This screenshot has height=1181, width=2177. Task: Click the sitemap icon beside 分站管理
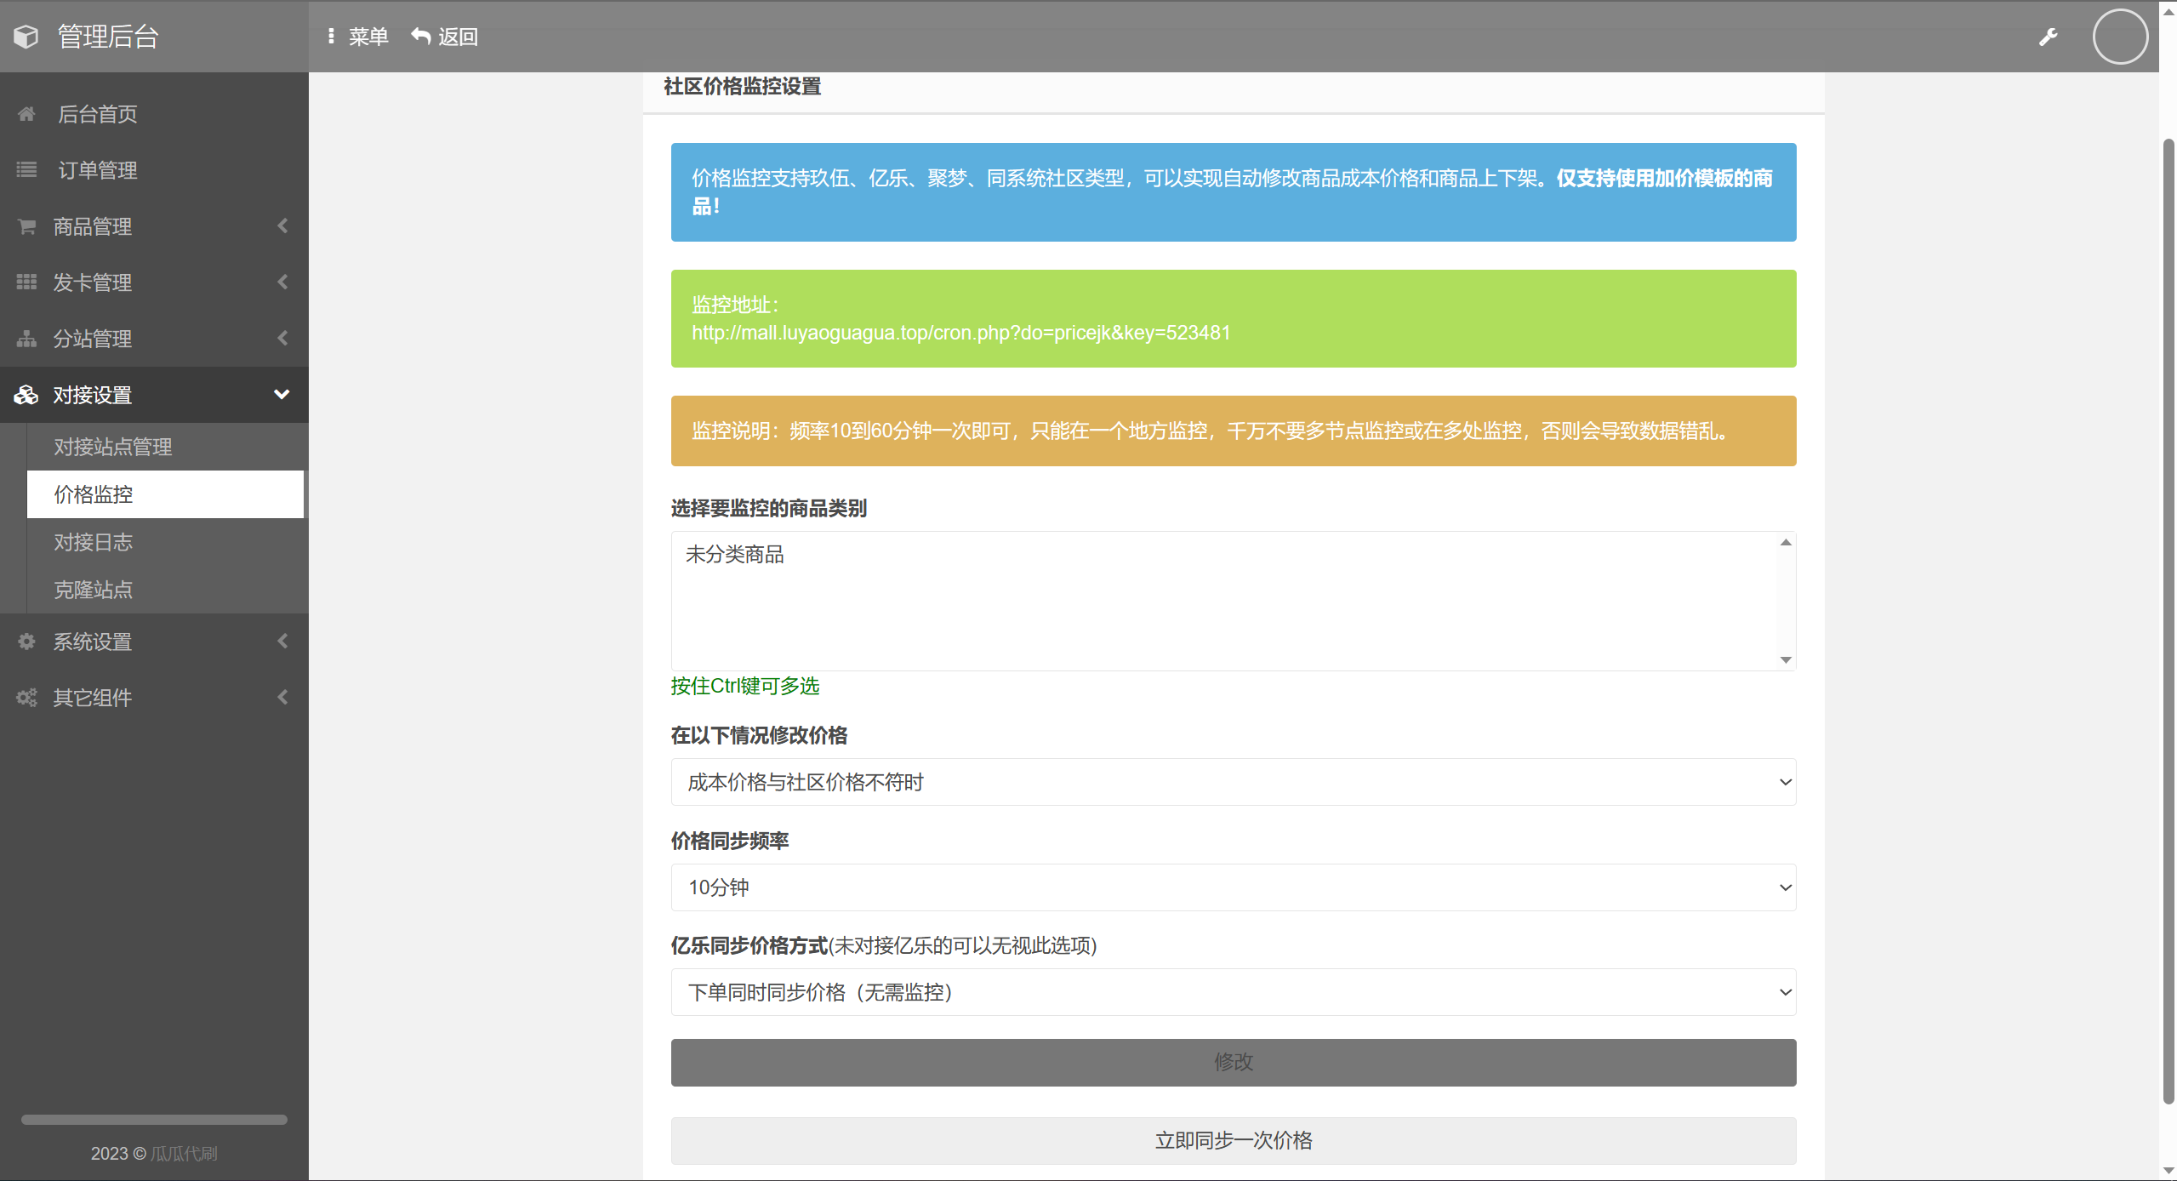26,339
